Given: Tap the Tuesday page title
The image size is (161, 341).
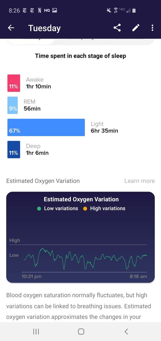Looking at the screenshot, I should point(44,28).
